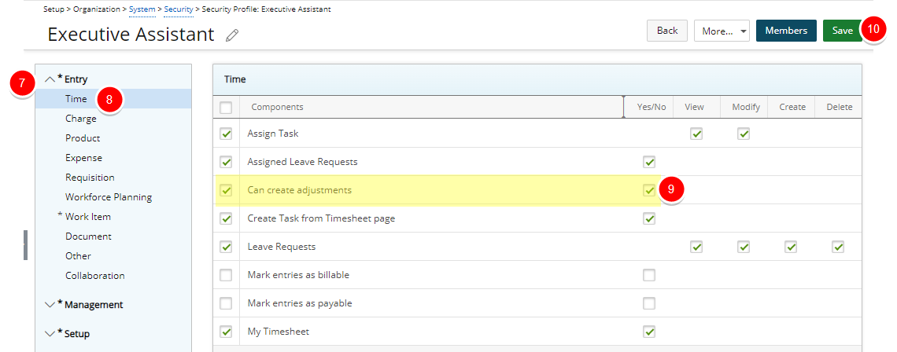Enable Mark entries as payable Yes/No

[x=648, y=303]
